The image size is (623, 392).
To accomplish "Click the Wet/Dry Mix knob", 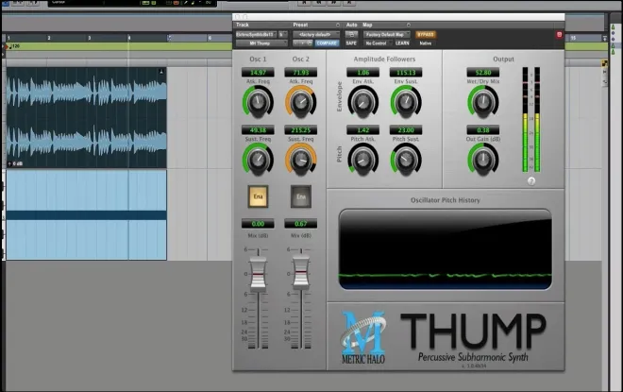I will point(482,102).
